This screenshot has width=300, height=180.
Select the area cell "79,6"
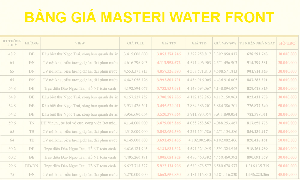pyautogui.click(x=12, y=166)
